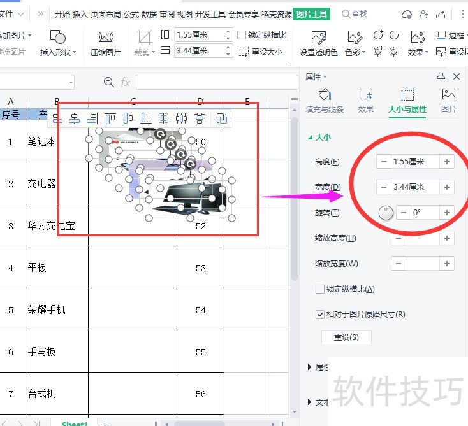
Task: Click the rotation dial knob
Action: [386, 213]
